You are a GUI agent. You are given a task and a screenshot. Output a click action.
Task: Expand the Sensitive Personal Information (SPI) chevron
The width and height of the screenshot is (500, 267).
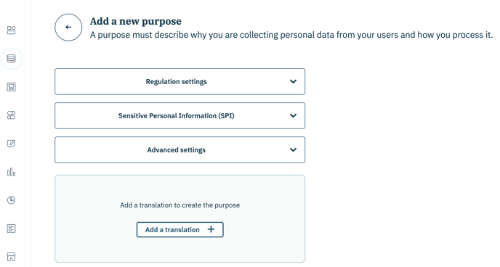point(293,115)
